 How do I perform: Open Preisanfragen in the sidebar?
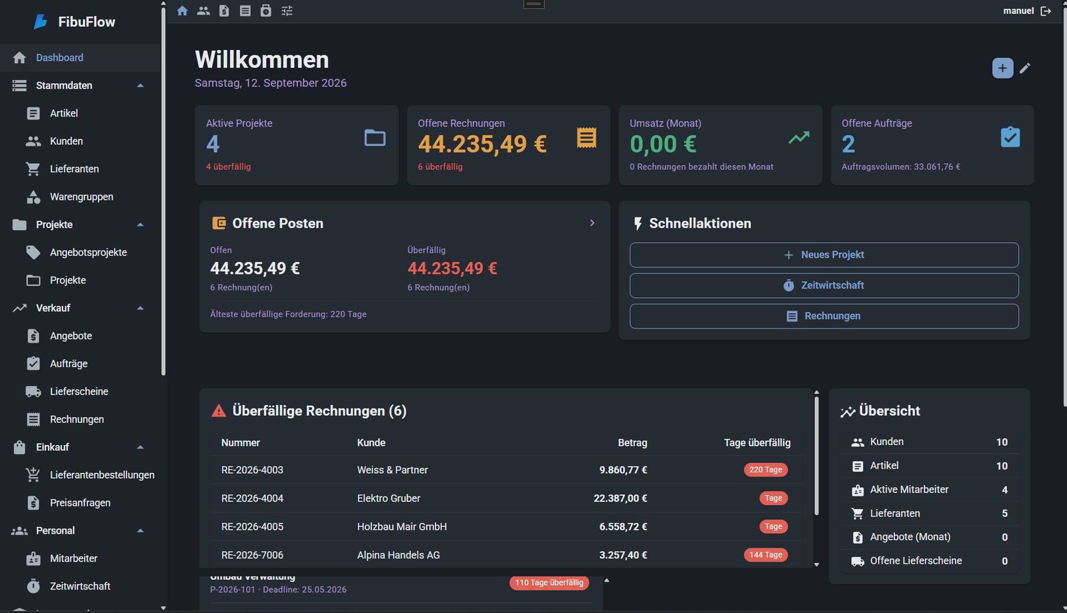pos(80,503)
